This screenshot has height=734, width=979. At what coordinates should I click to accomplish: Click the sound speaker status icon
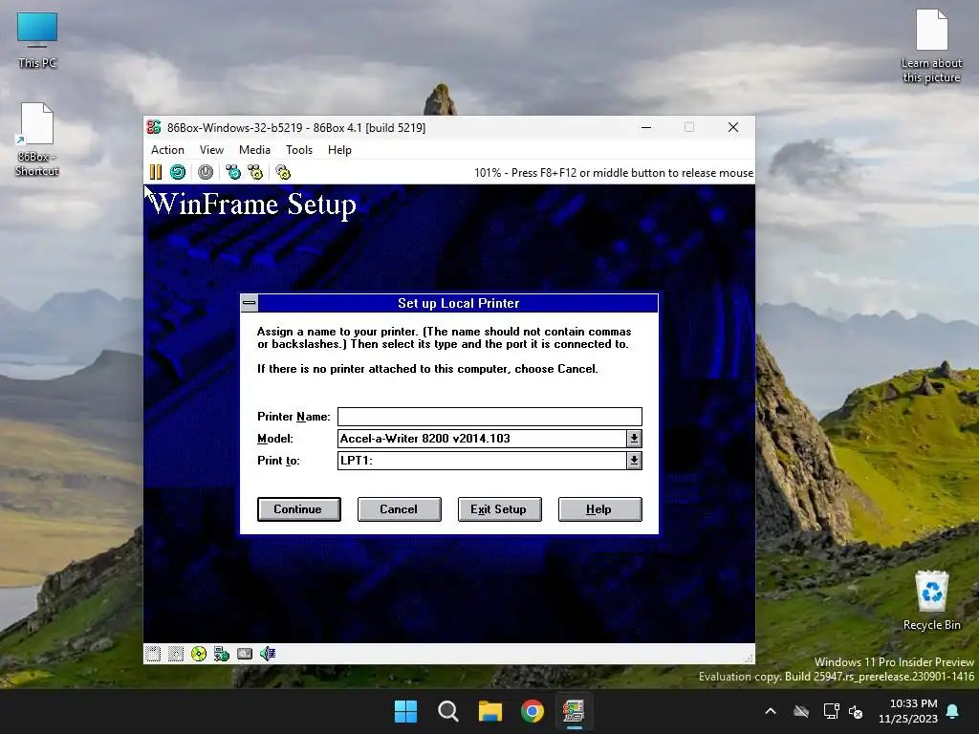point(268,654)
